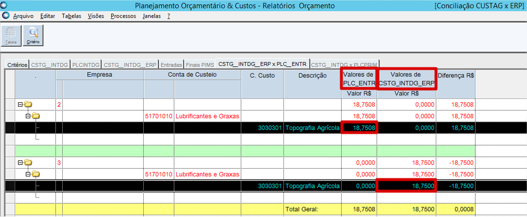Collapse the Empresa 2 tree node
Image resolution: width=527 pixels, height=217 pixels.
pos(20,105)
